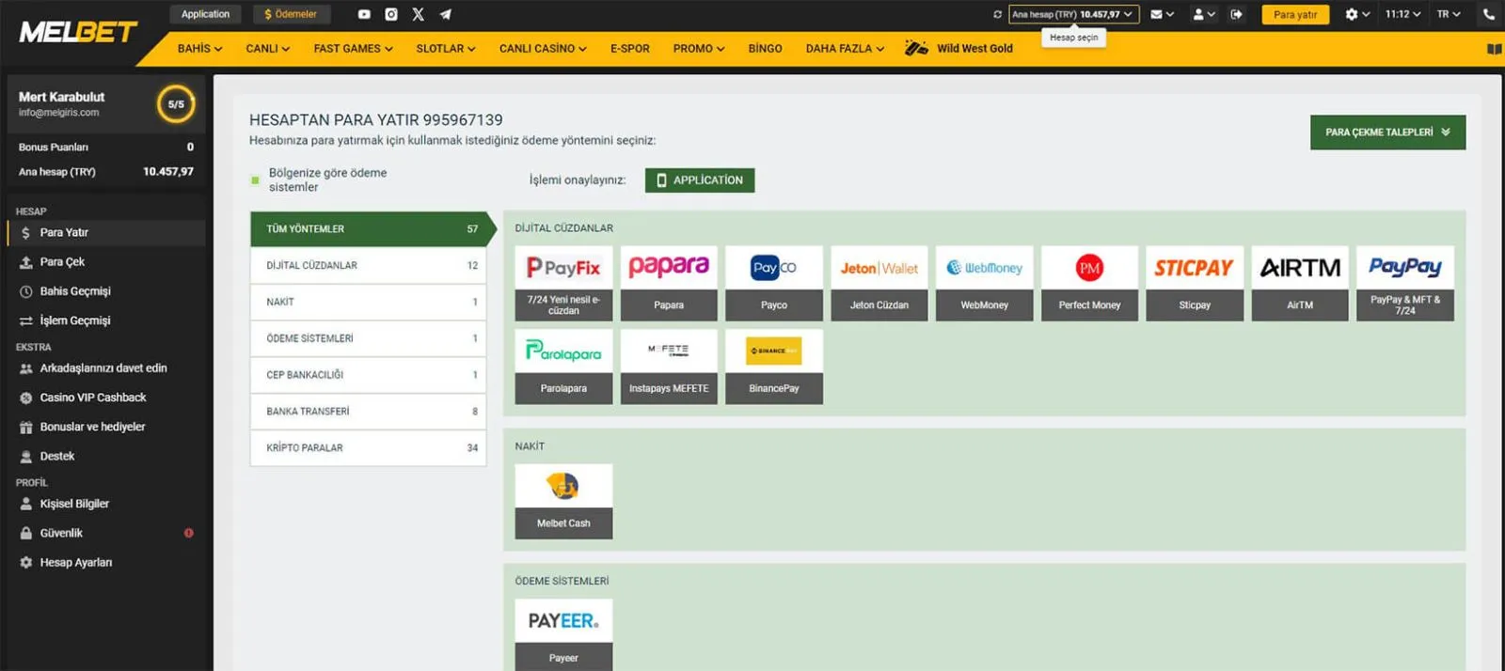The height and width of the screenshot is (671, 1505).
Task: Expand the Ana hesap (TRY) account dropdown
Action: click(1073, 14)
